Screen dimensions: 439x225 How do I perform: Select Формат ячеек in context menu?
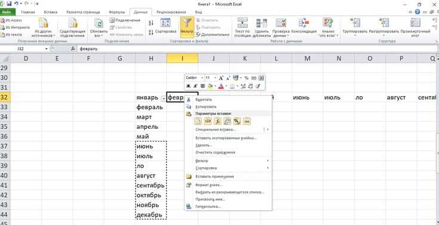pyautogui.click(x=209, y=185)
